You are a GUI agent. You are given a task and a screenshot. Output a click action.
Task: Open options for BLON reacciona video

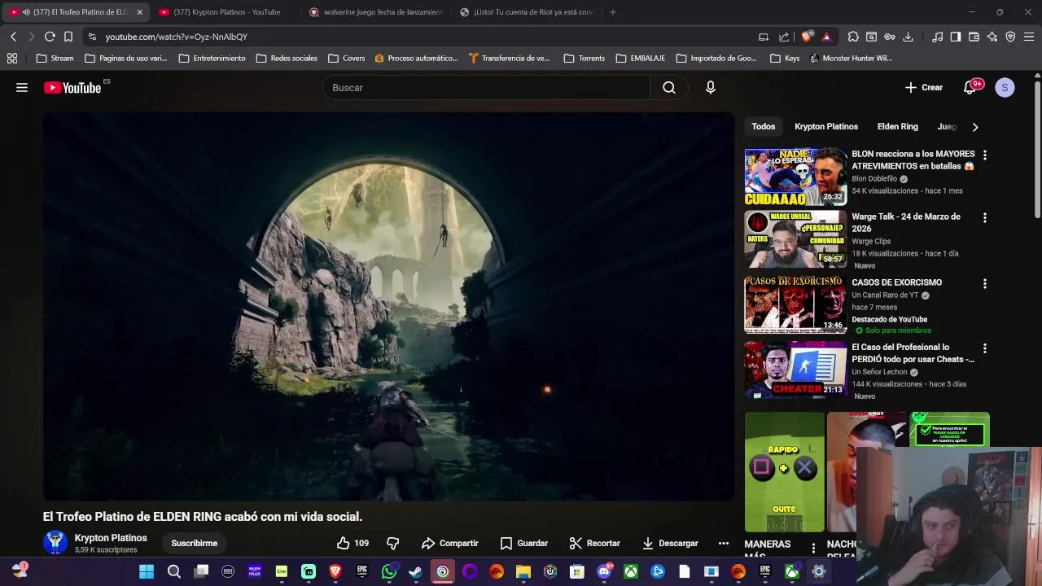[984, 155]
